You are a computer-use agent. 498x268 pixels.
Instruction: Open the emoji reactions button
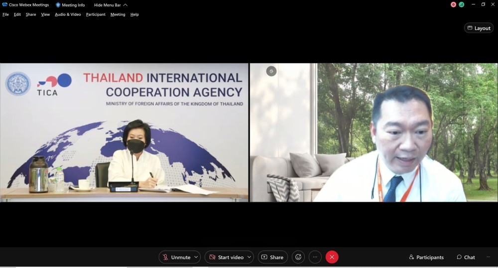click(298, 257)
